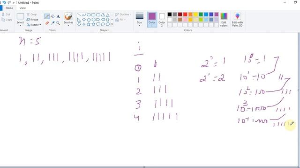Pick the black color swatch

coord(170,14)
